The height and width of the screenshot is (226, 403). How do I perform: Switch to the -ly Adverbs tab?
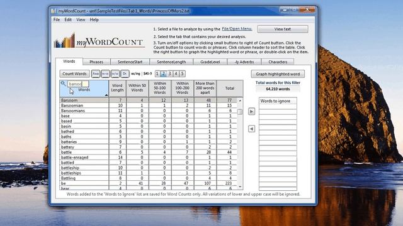(244, 62)
